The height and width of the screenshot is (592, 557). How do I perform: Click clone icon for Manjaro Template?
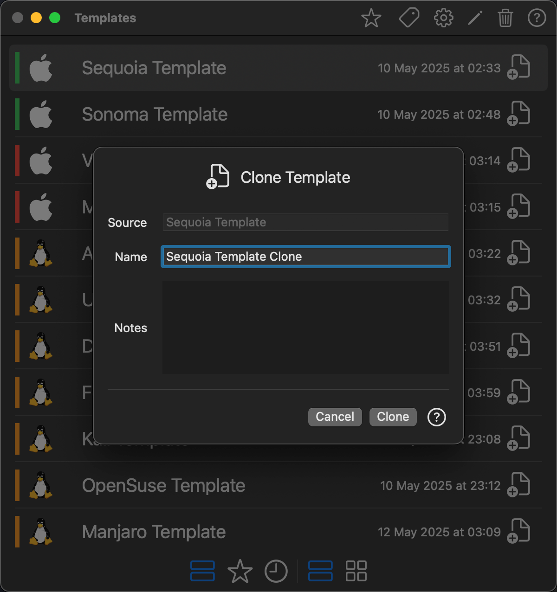point(518,532)
